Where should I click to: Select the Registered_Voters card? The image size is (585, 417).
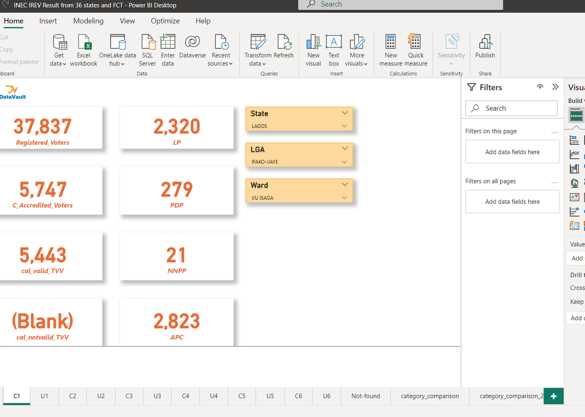click(51, 128)
